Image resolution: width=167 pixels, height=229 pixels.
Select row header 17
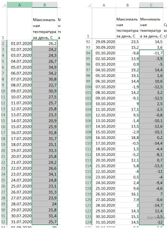click(x=4, y=133)
